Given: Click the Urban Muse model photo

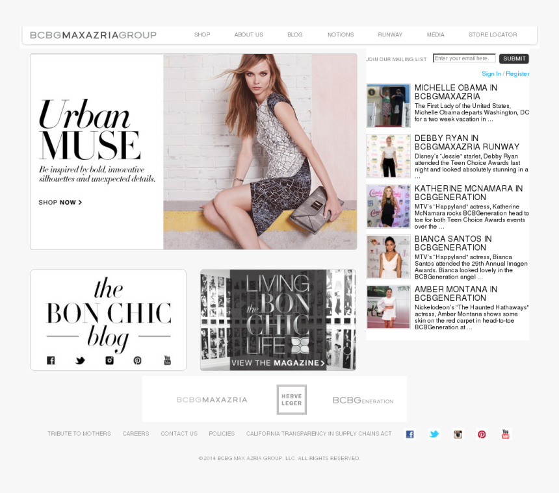Looking at the screenshot, I should 260,151.
